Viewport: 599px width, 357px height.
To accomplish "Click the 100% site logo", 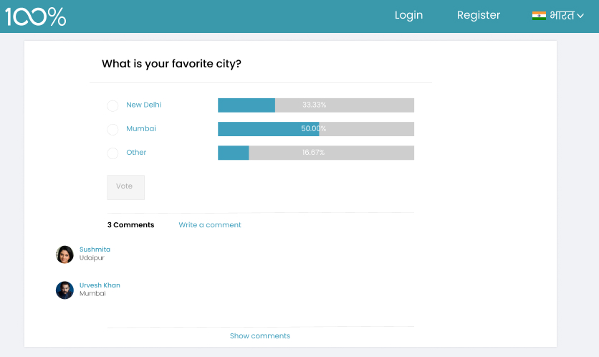I will click(x=36, y=16).
